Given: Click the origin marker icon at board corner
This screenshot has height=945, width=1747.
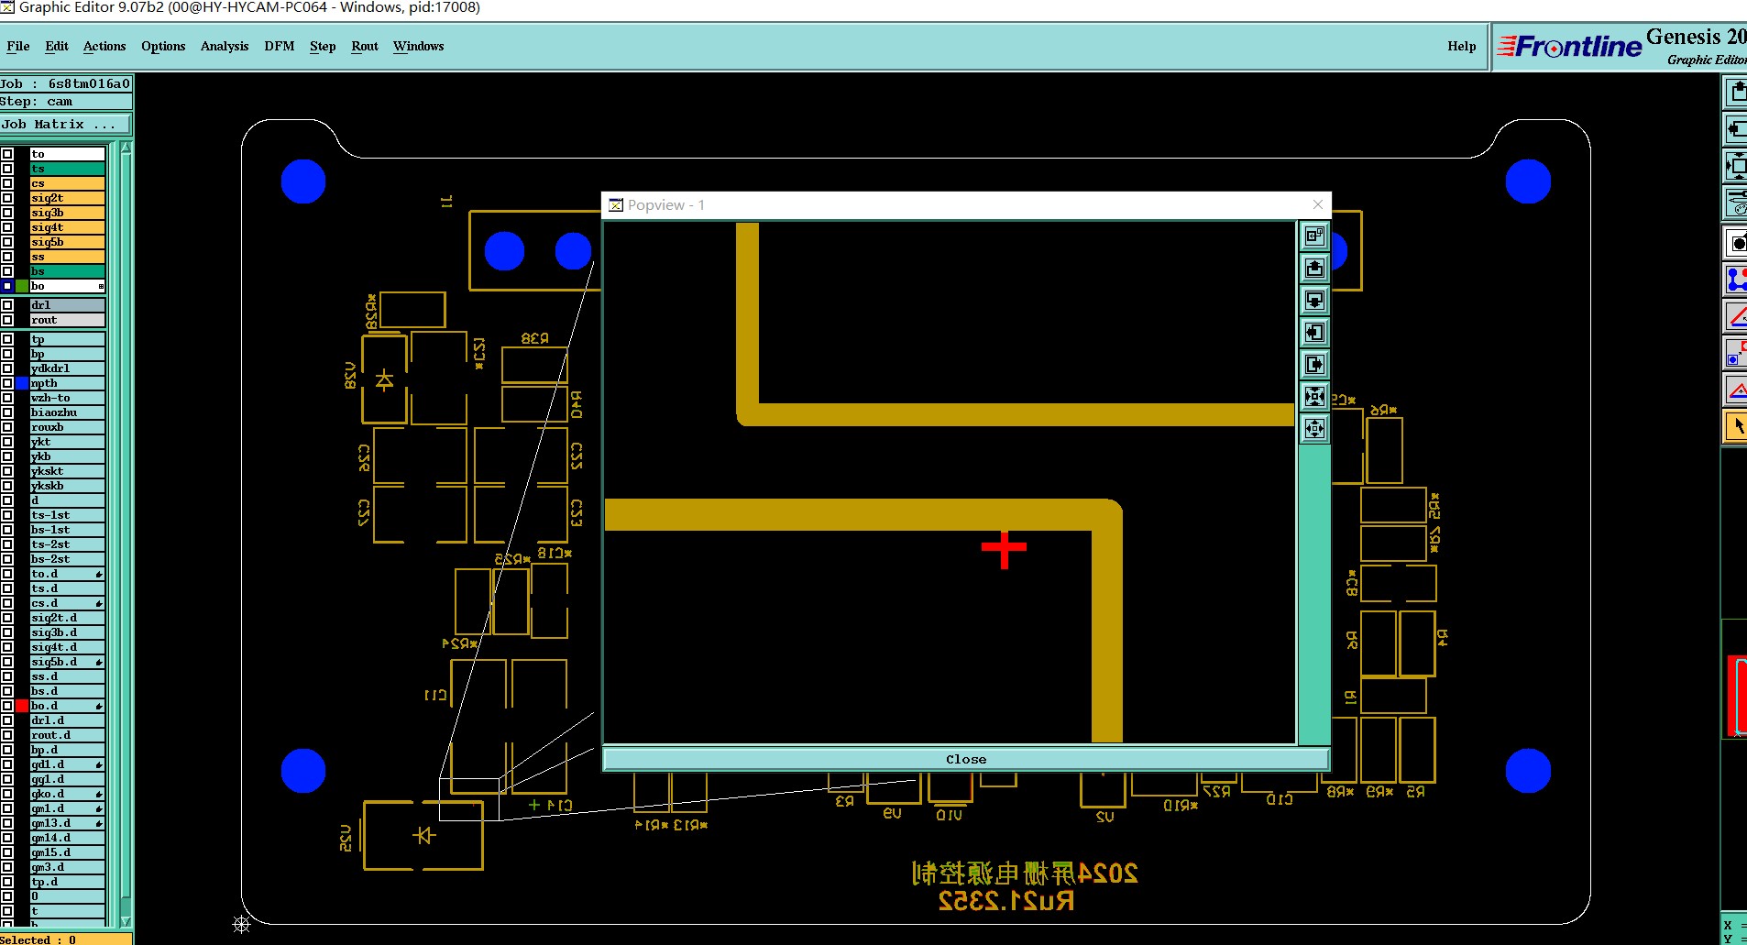Looking at the screenshot, I should [242, 924].
